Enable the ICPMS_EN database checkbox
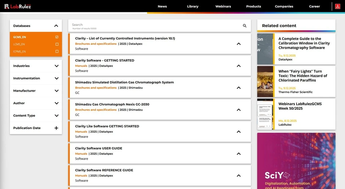345x189 pixels. click(57, 52)
